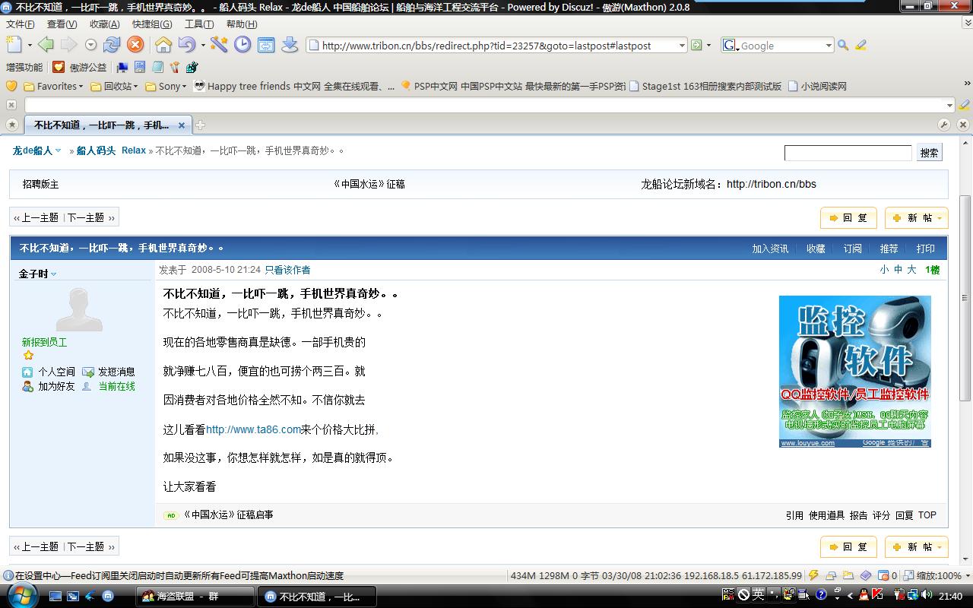Click the wrench icon at tab bar right

pyautogui.click(x=944, y=125)
